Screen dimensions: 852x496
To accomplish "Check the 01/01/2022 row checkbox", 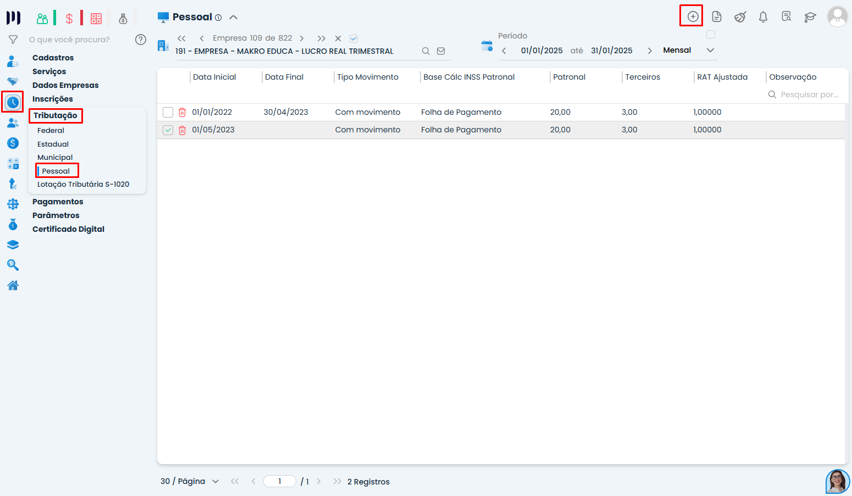I will click(x=168, y=112).
